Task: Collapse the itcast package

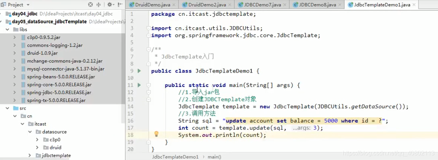Action: [x=22, y=124]
